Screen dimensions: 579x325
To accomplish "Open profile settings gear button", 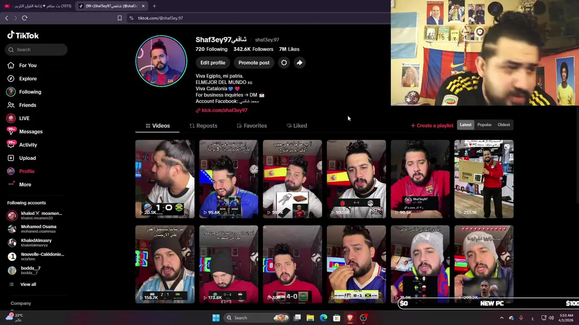I will tap(284, 63).
